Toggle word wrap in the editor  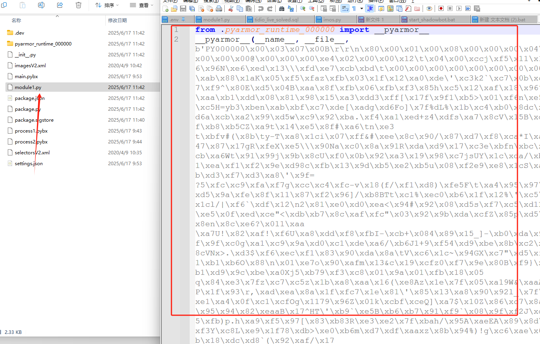345,9
